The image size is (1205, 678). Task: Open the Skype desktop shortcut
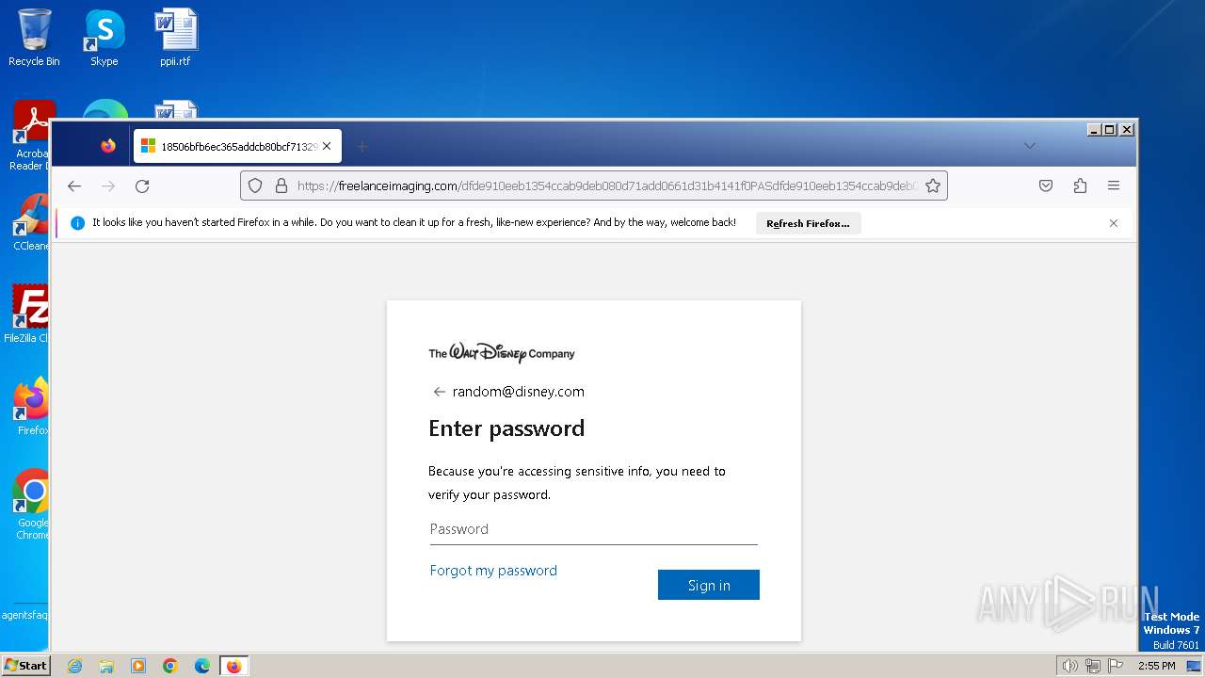[104, 38]
